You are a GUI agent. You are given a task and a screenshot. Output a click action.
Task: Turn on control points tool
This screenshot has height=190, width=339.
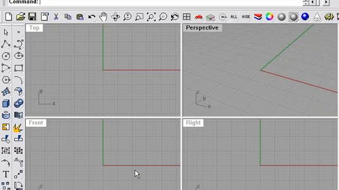pyautogui.click(x=19, y=162)
